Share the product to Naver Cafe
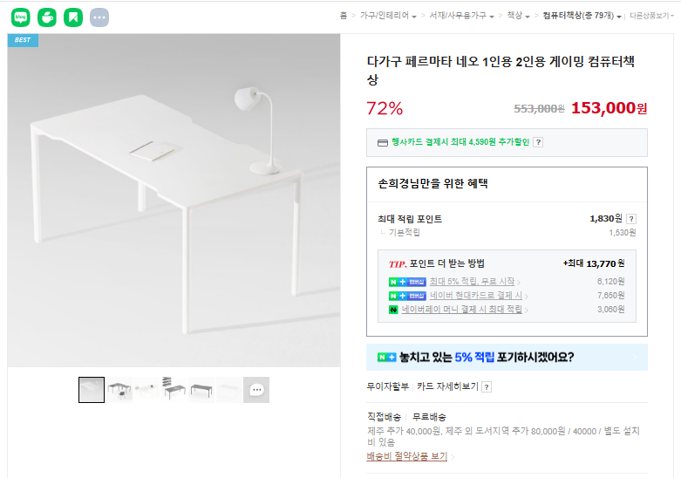Screen dimensions: 681x478 (47, 17)
